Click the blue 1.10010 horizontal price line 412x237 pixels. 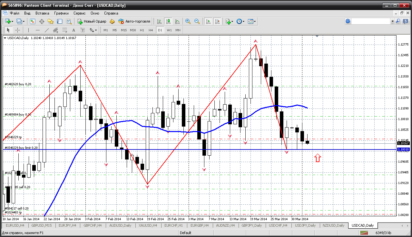(193, 149)
